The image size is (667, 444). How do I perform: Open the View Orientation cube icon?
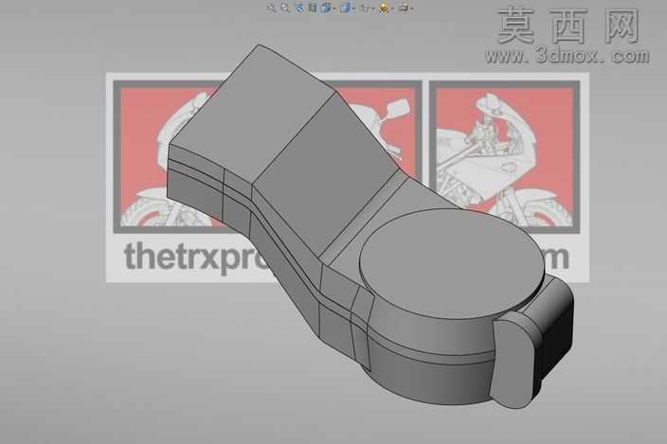coord(325,8)
